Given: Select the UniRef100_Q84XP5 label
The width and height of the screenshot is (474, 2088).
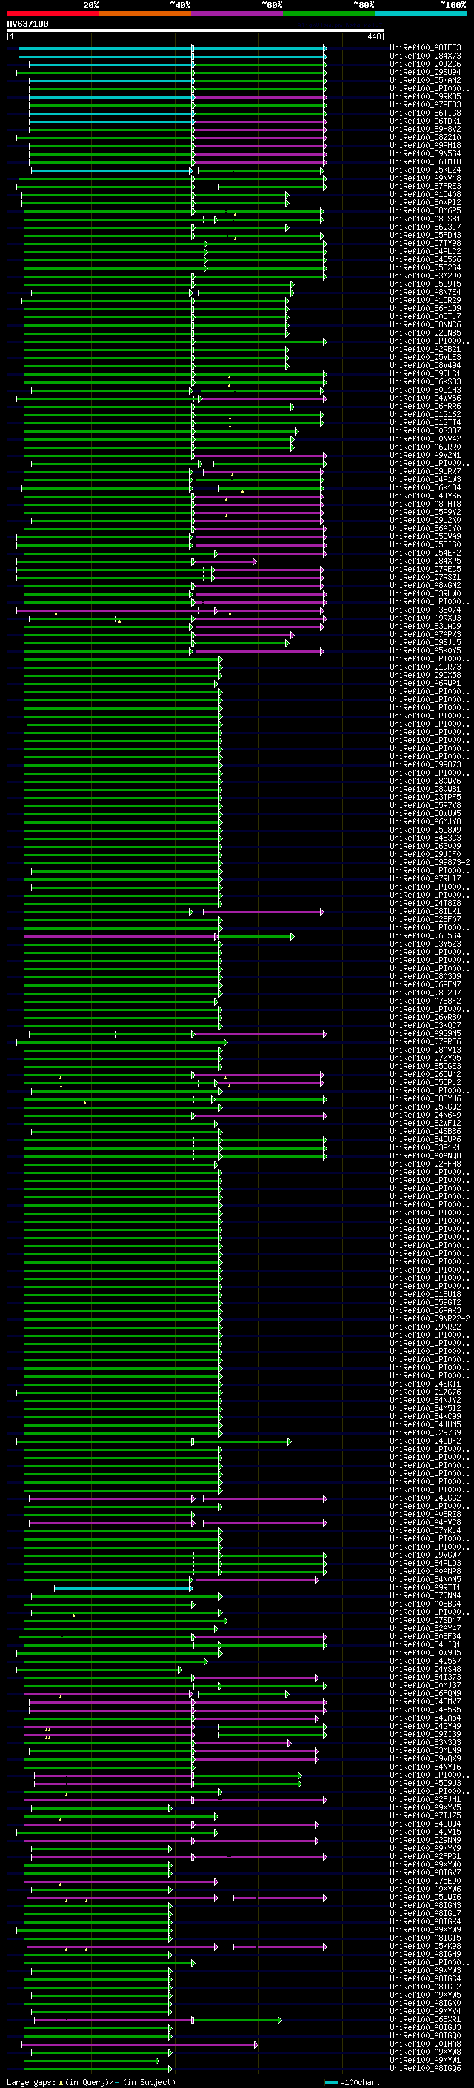Looking at the screenshot, I should 425,561.
